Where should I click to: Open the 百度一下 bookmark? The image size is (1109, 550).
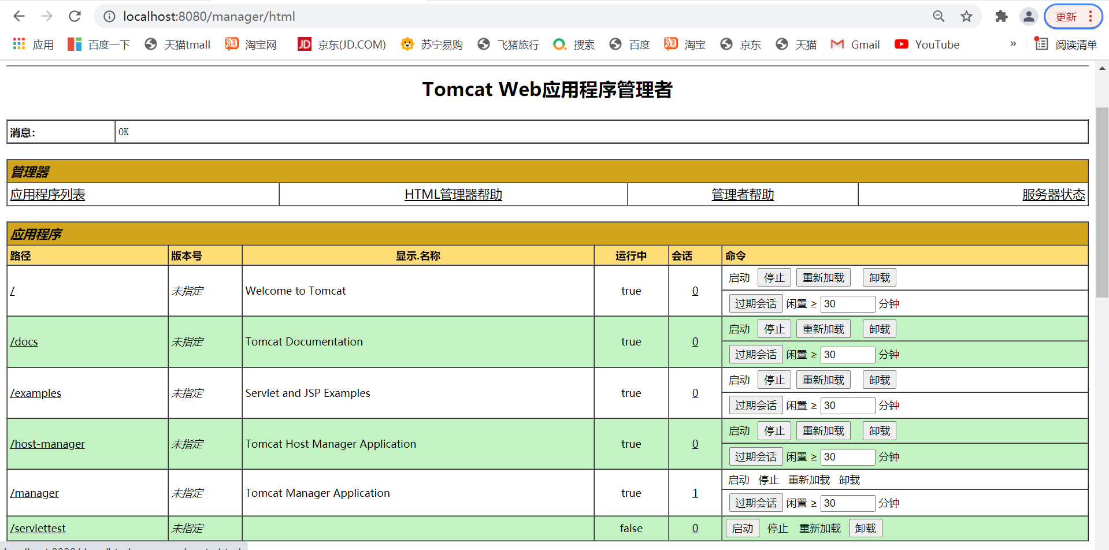pyautogui.click(x=99, y=44)
